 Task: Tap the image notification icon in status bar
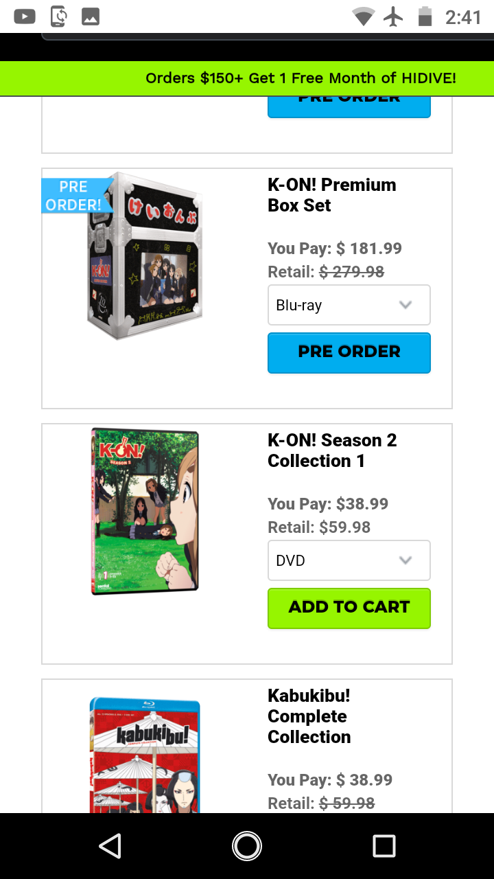tap(91, 16)
